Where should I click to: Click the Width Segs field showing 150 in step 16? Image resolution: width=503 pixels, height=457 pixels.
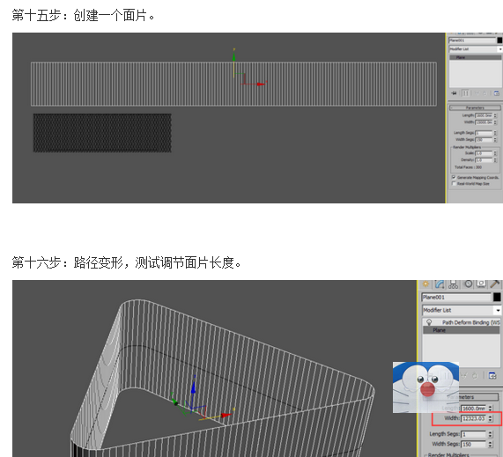point(474,444)
